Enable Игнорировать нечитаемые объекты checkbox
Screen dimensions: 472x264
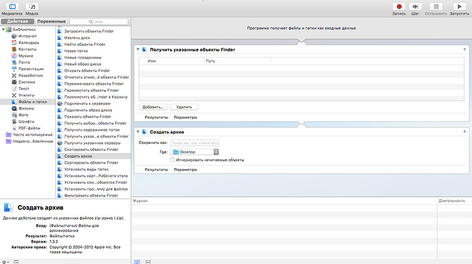pos(172,160)
